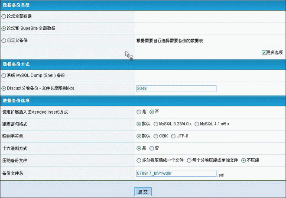The image size is (286, 198).
Task: Select GBK character set
Action: [156, 136]
